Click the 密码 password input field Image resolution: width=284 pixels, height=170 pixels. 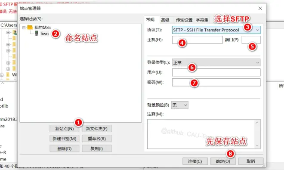[216, 82]
